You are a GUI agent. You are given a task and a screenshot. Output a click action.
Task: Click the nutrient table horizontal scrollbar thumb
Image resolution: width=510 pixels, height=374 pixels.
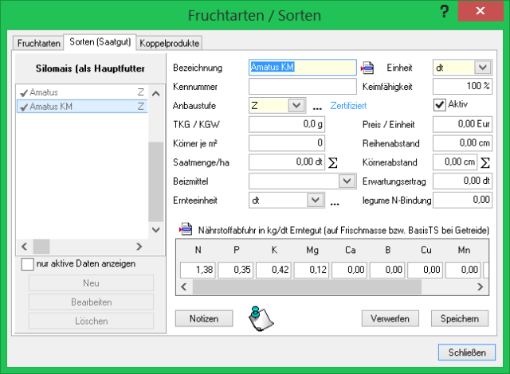coord(307,287)
